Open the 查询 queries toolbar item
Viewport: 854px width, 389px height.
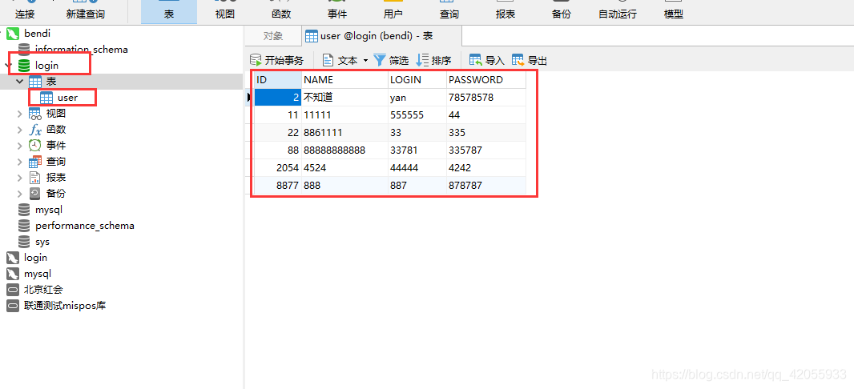[449, 12]
